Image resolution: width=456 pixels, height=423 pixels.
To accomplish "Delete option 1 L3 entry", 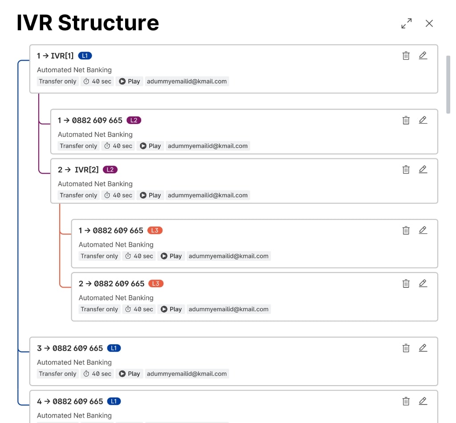I will pos(406,230).
